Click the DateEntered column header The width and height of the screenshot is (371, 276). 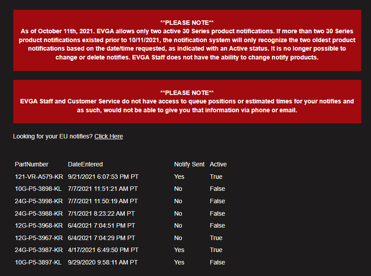[x=85, y=164]
